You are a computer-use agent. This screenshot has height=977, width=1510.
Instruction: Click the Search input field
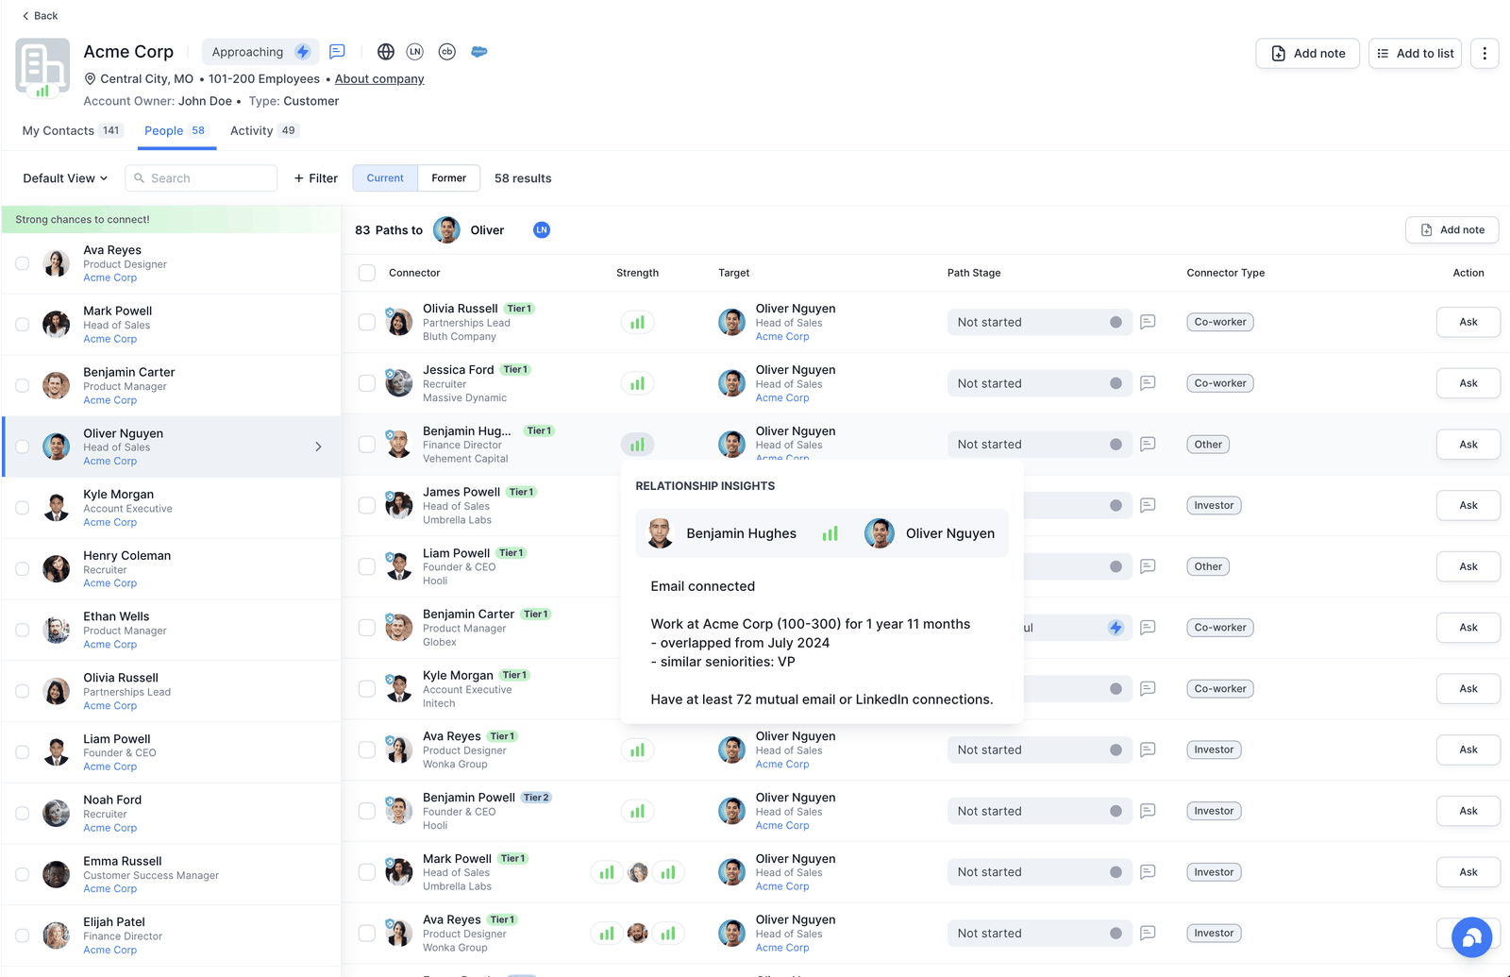point(201,178)
